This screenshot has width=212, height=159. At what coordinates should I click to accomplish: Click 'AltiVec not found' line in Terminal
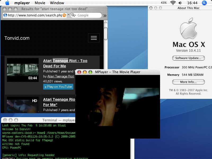pos(16,144)
